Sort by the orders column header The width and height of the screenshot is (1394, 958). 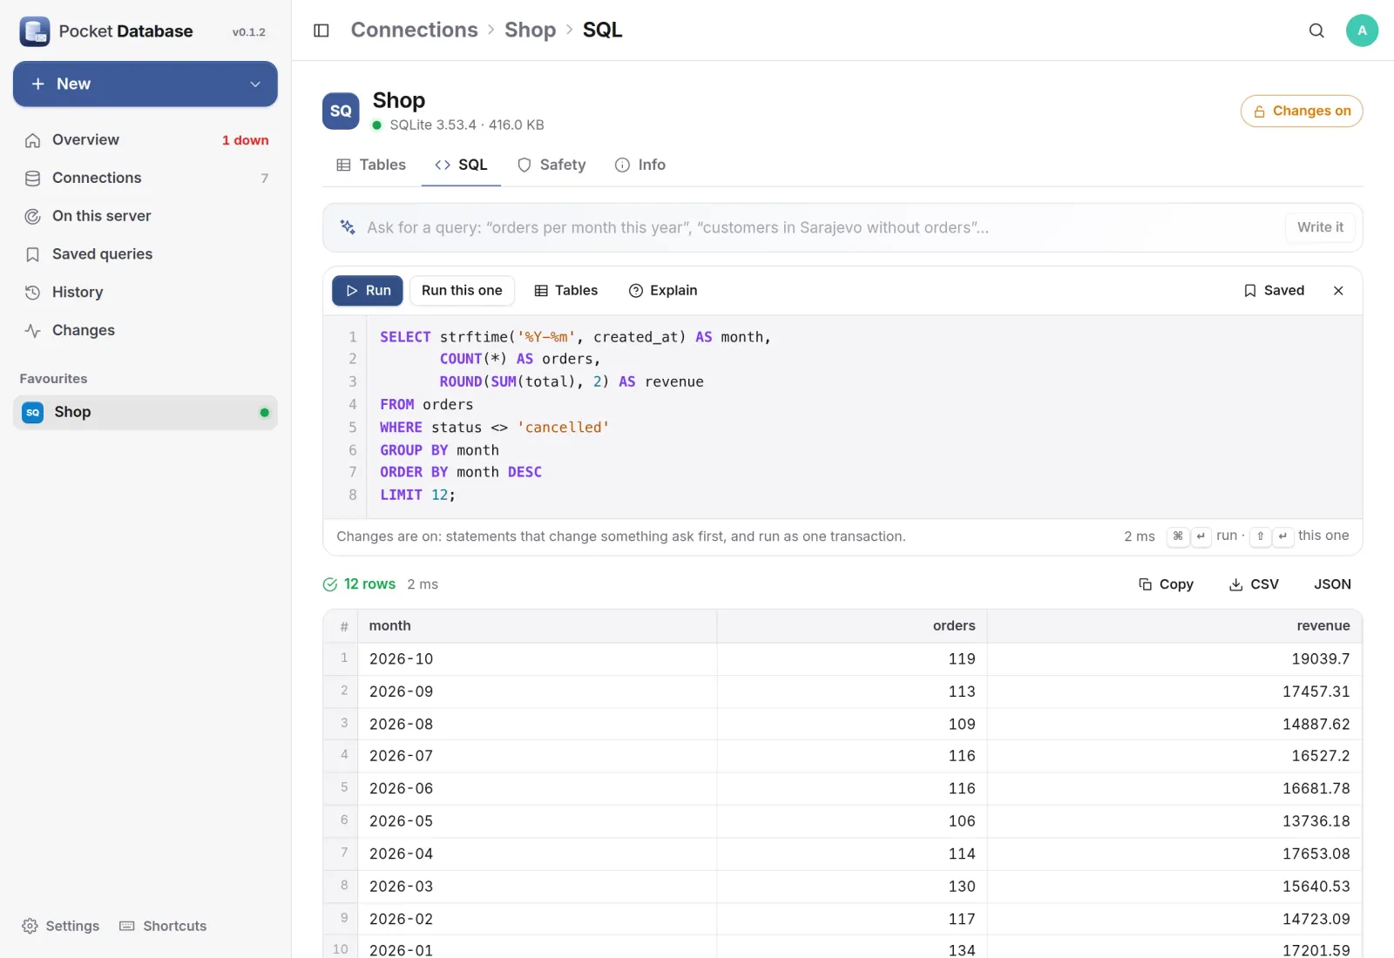point(852,626)
